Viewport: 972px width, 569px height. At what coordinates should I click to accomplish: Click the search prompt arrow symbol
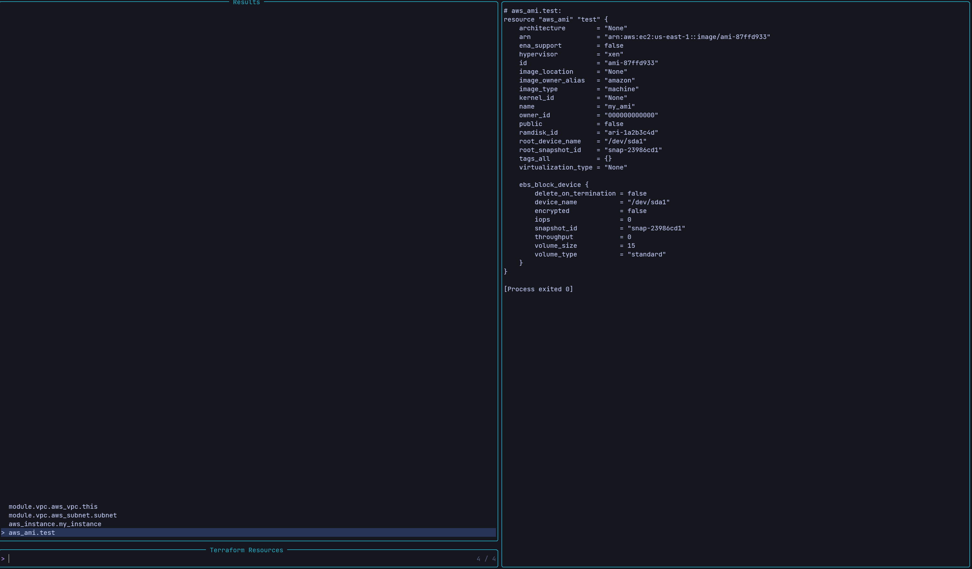click(3, 559)
